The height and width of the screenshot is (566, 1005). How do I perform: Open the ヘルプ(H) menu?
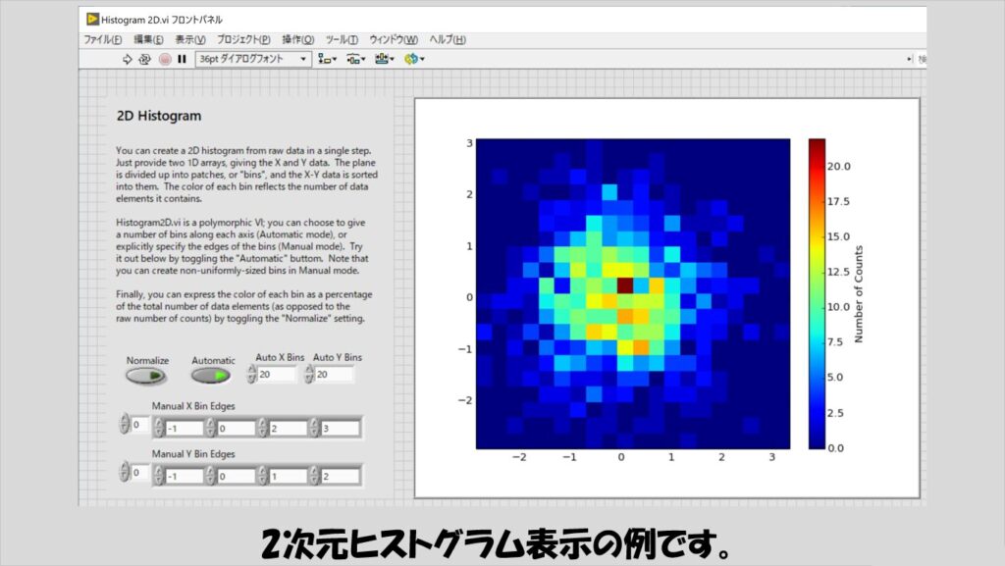click(448, 40)
